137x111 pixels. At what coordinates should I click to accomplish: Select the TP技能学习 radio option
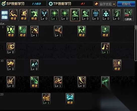click(x=51, y=4)
